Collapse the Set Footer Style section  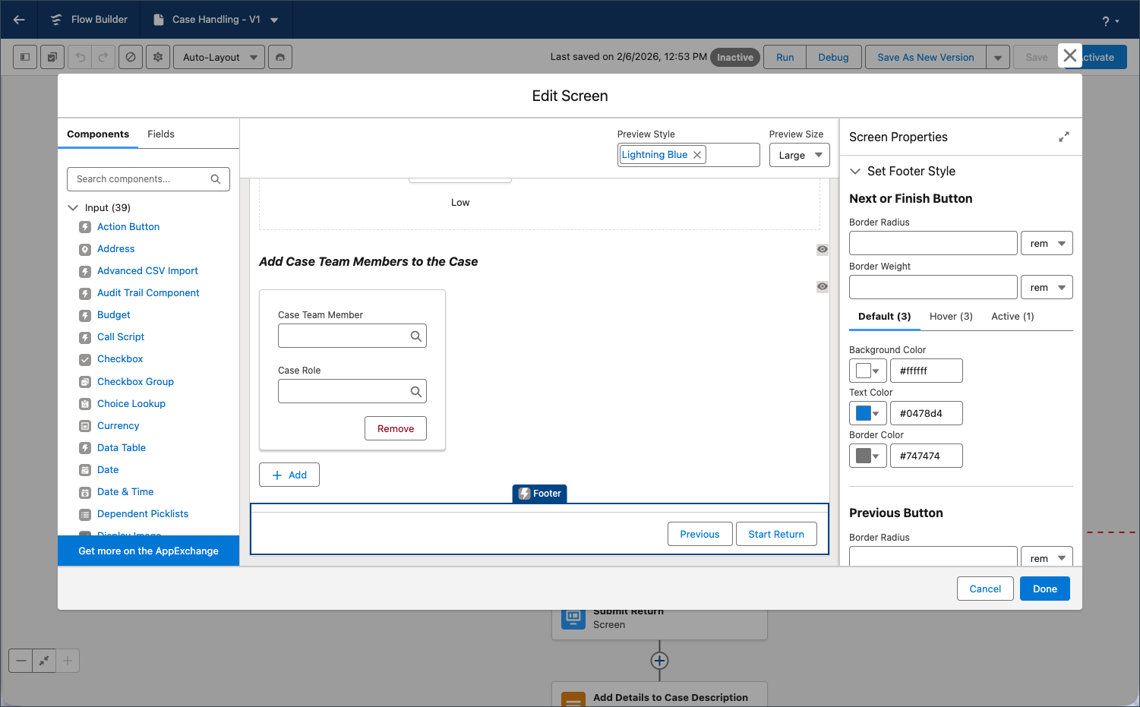pyautogui.click(x=855, y=172)
